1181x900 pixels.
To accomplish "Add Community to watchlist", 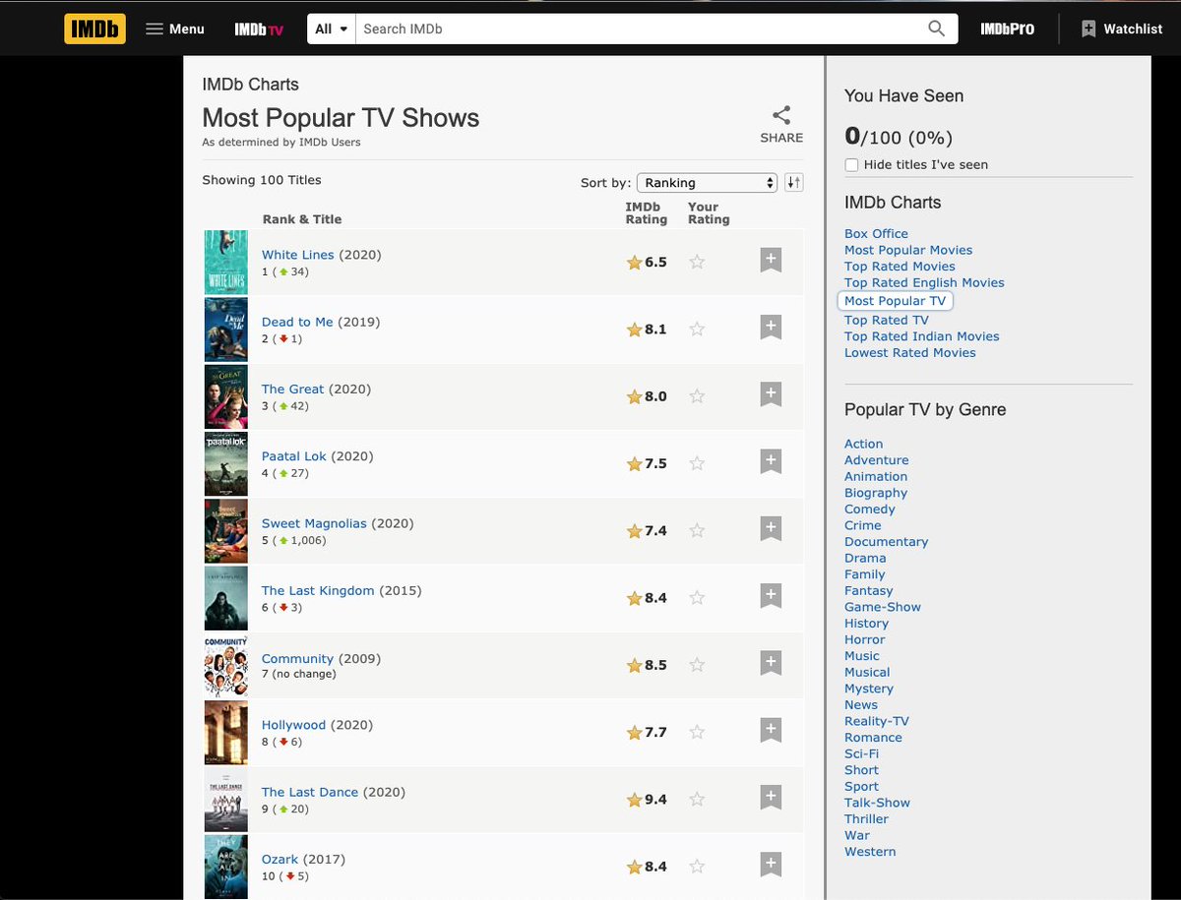I will (x=771, y=663).
